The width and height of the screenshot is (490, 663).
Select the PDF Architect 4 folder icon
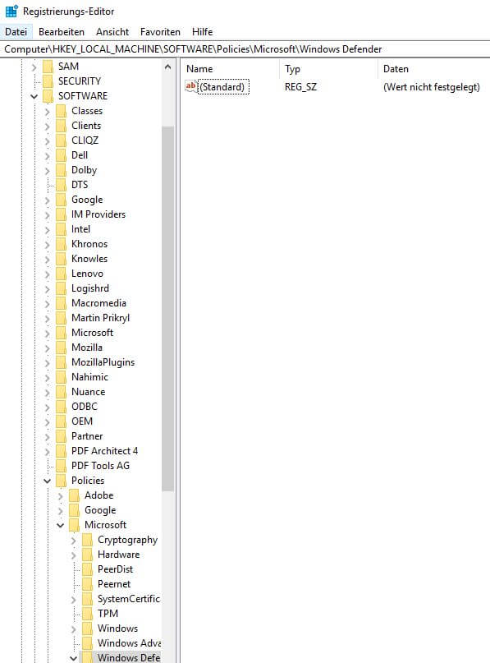click(62, 451)
